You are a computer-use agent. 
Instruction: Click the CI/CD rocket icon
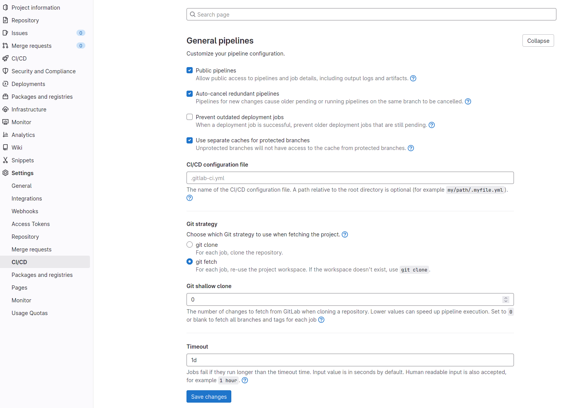click(5, 58)
